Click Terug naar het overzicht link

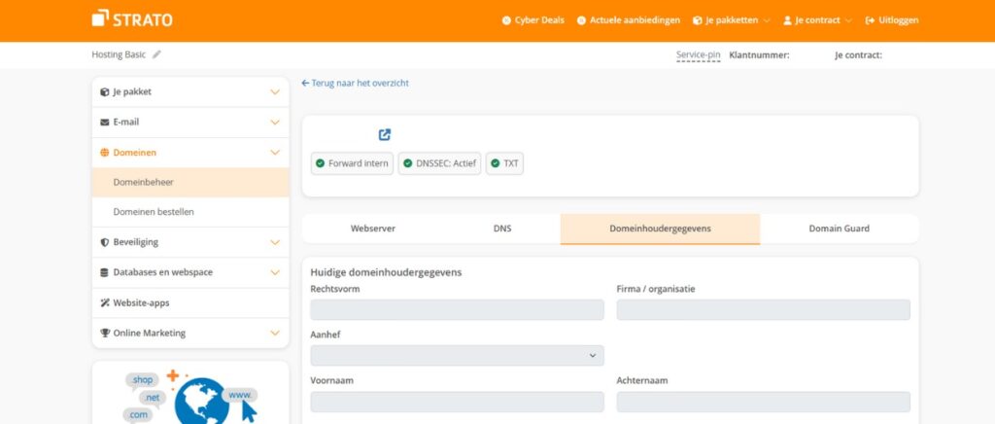356,84
